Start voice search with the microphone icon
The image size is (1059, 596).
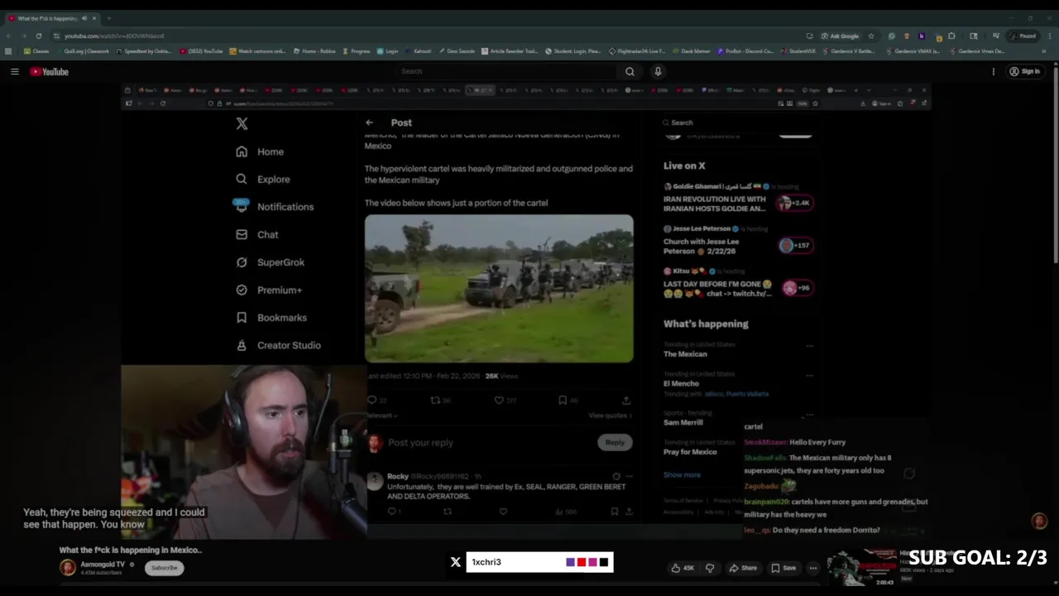click(658, 72)
